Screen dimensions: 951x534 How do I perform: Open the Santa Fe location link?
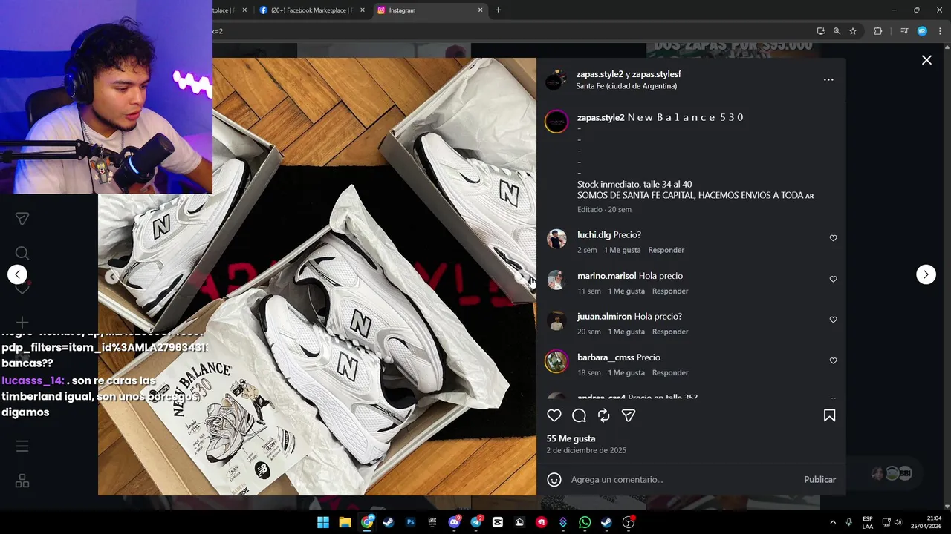click(626, 86)
